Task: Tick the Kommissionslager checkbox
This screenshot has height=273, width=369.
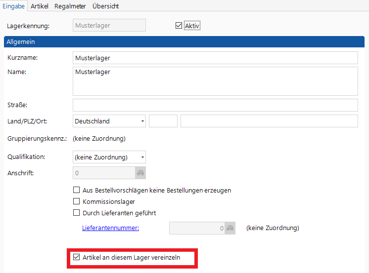Action: click(x=77, y=201)
